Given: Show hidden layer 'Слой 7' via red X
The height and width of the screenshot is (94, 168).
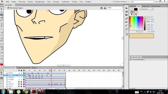Looking at the screenshot, I should pos(19,86).
